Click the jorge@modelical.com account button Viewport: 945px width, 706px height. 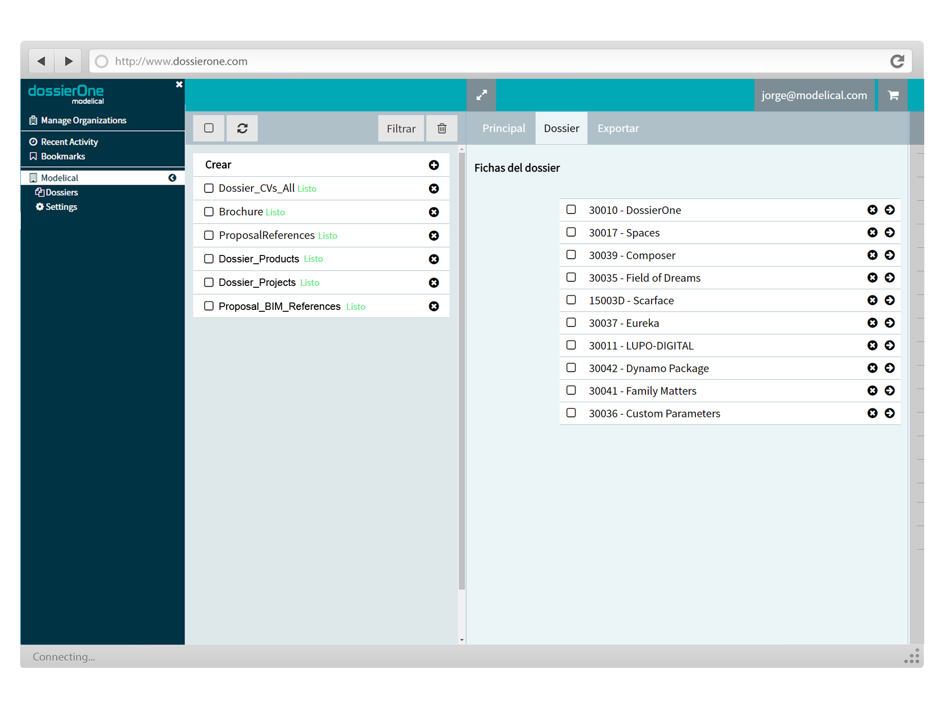coord(814,95)
